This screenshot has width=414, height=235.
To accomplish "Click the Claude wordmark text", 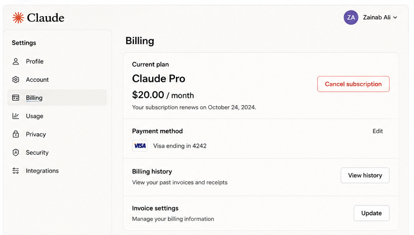I will coord(45,18).
